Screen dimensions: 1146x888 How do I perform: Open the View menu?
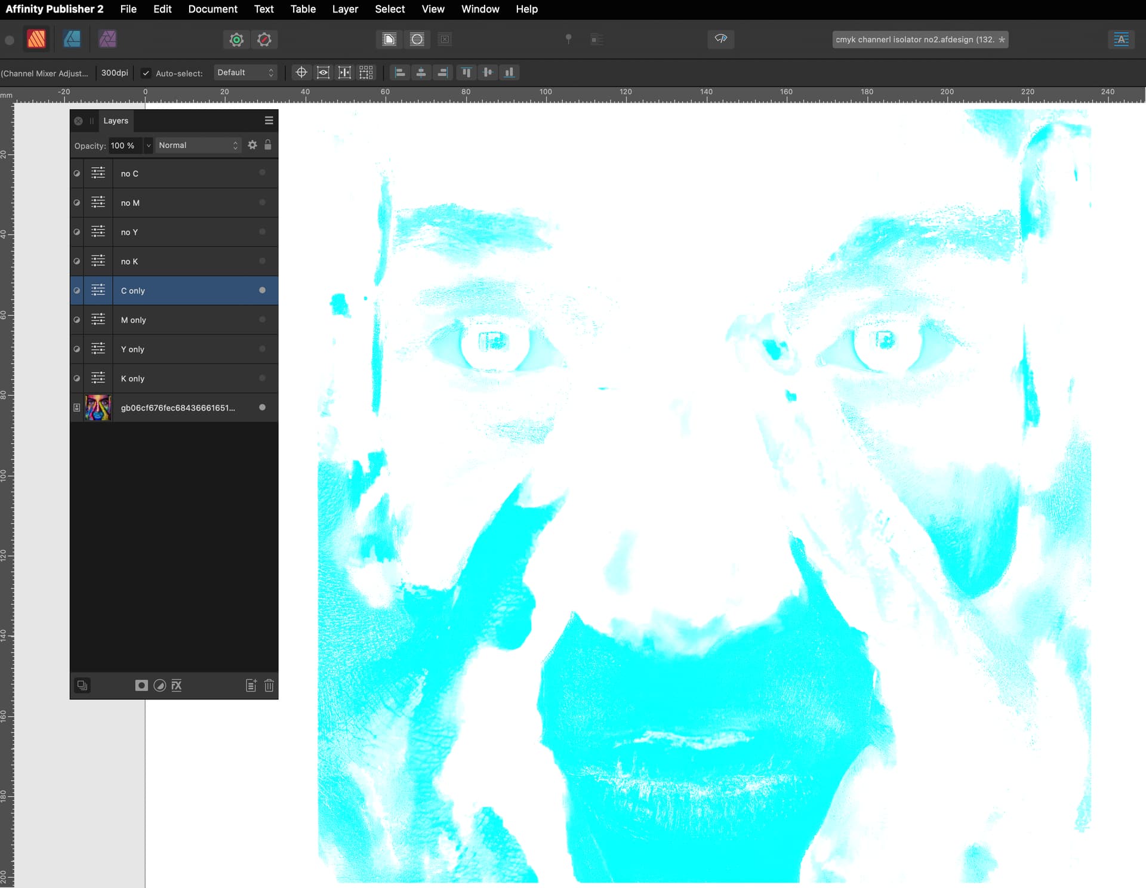tap(433, 9)
